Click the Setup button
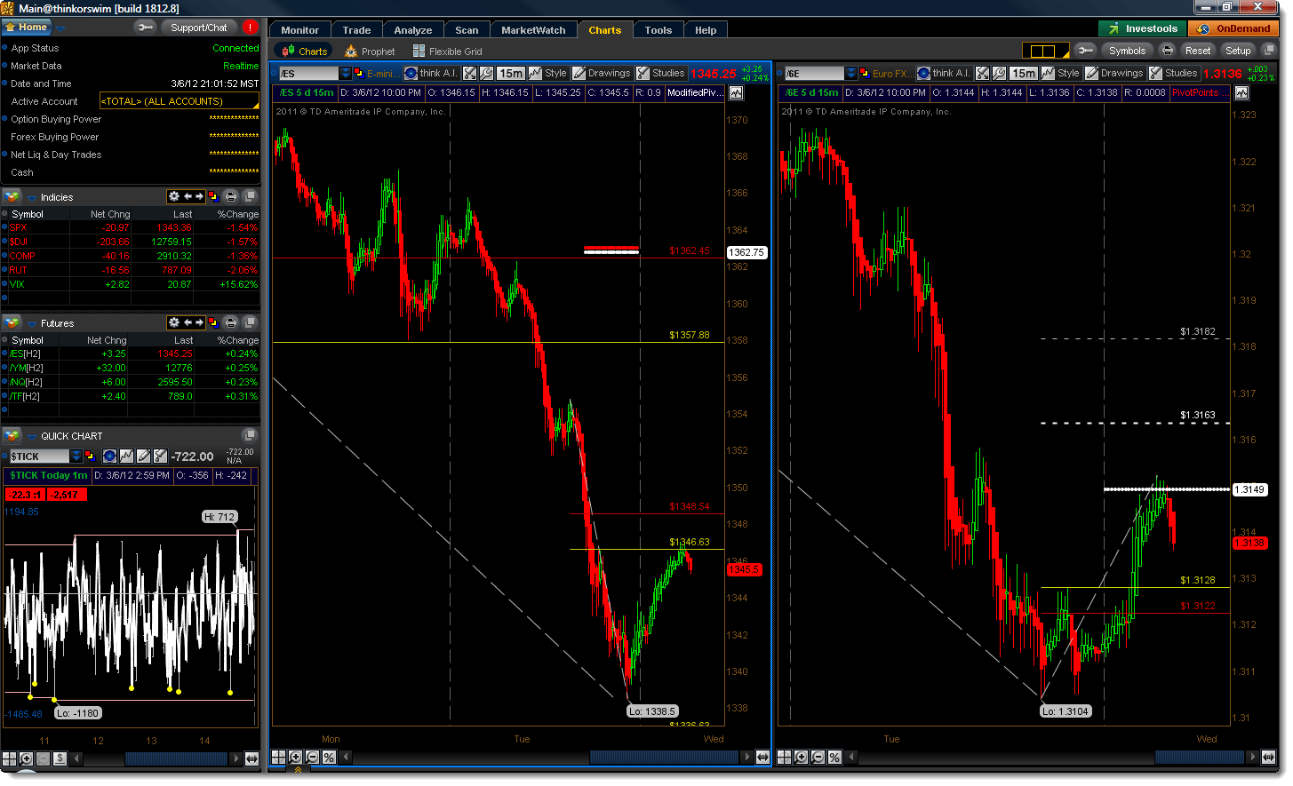This screenshot has height=786, width=1293. pyautogui.click(x=1238, y=51)
